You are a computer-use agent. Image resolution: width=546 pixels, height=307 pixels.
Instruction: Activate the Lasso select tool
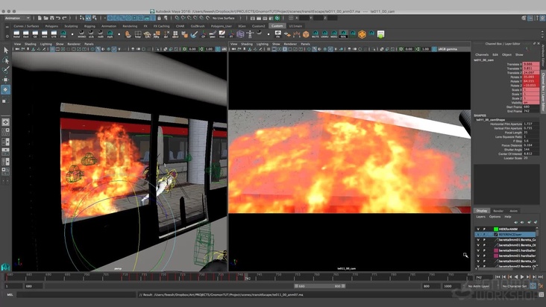pos(5,60)
